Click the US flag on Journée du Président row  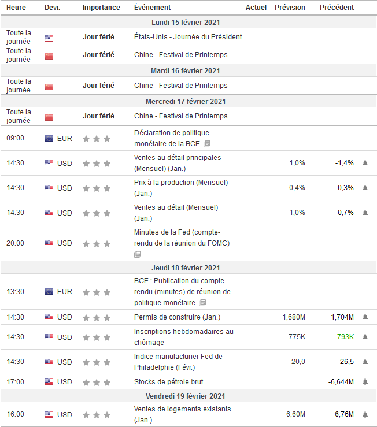coord(49,38)
